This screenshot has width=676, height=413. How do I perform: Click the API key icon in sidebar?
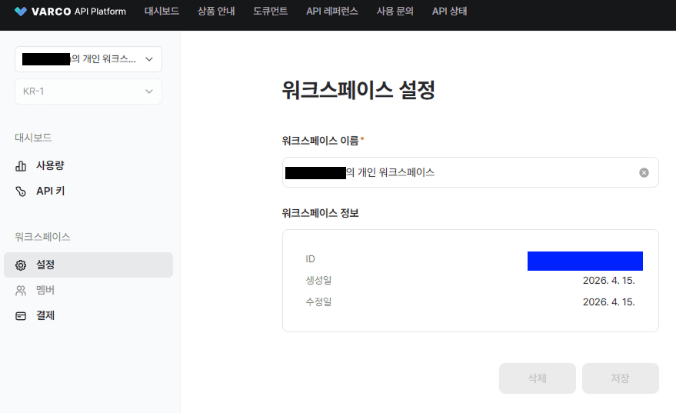[x=21, y=191]
